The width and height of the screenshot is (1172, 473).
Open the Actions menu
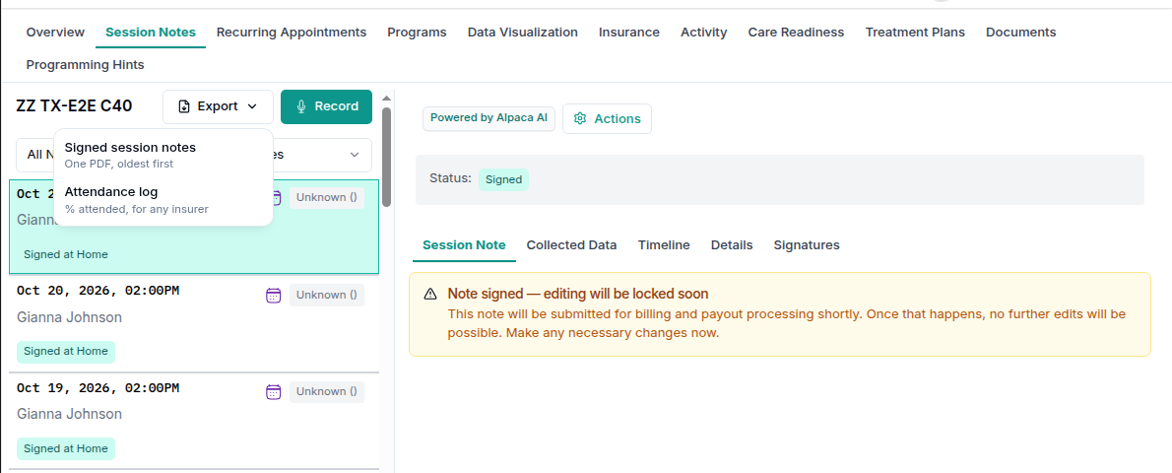[607, 119]
